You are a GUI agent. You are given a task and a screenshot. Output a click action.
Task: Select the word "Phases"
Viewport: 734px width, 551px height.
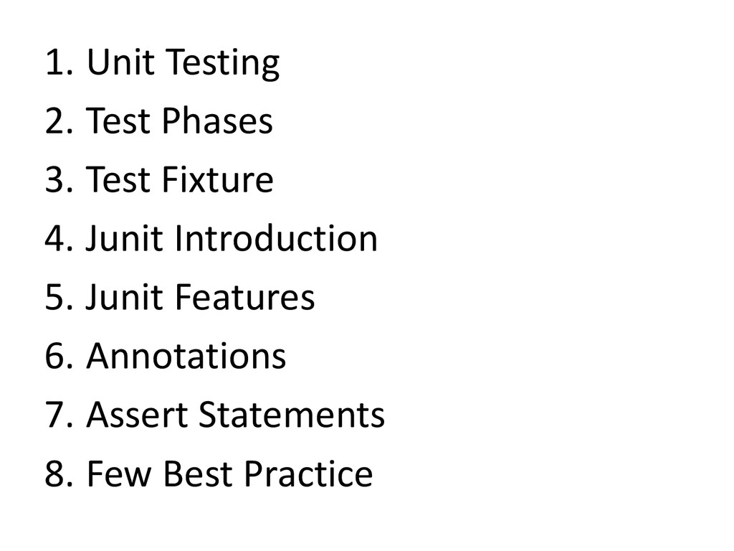218,121
